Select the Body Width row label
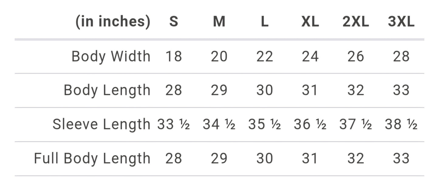 click(111, 56)
